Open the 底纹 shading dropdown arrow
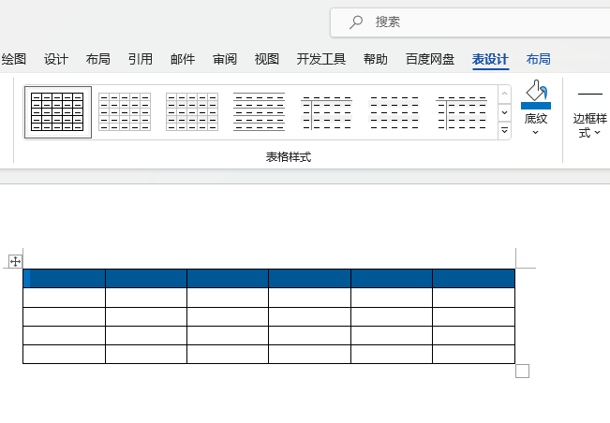 (x=536, y=133)
